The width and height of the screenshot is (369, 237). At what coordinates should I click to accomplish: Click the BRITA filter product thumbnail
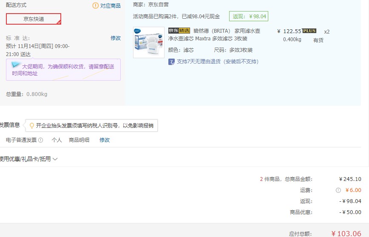point(149,42)
